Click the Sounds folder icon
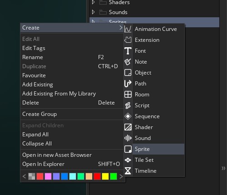Image resolution: width=227 pixels, height=195 pixels. (103, 12)
